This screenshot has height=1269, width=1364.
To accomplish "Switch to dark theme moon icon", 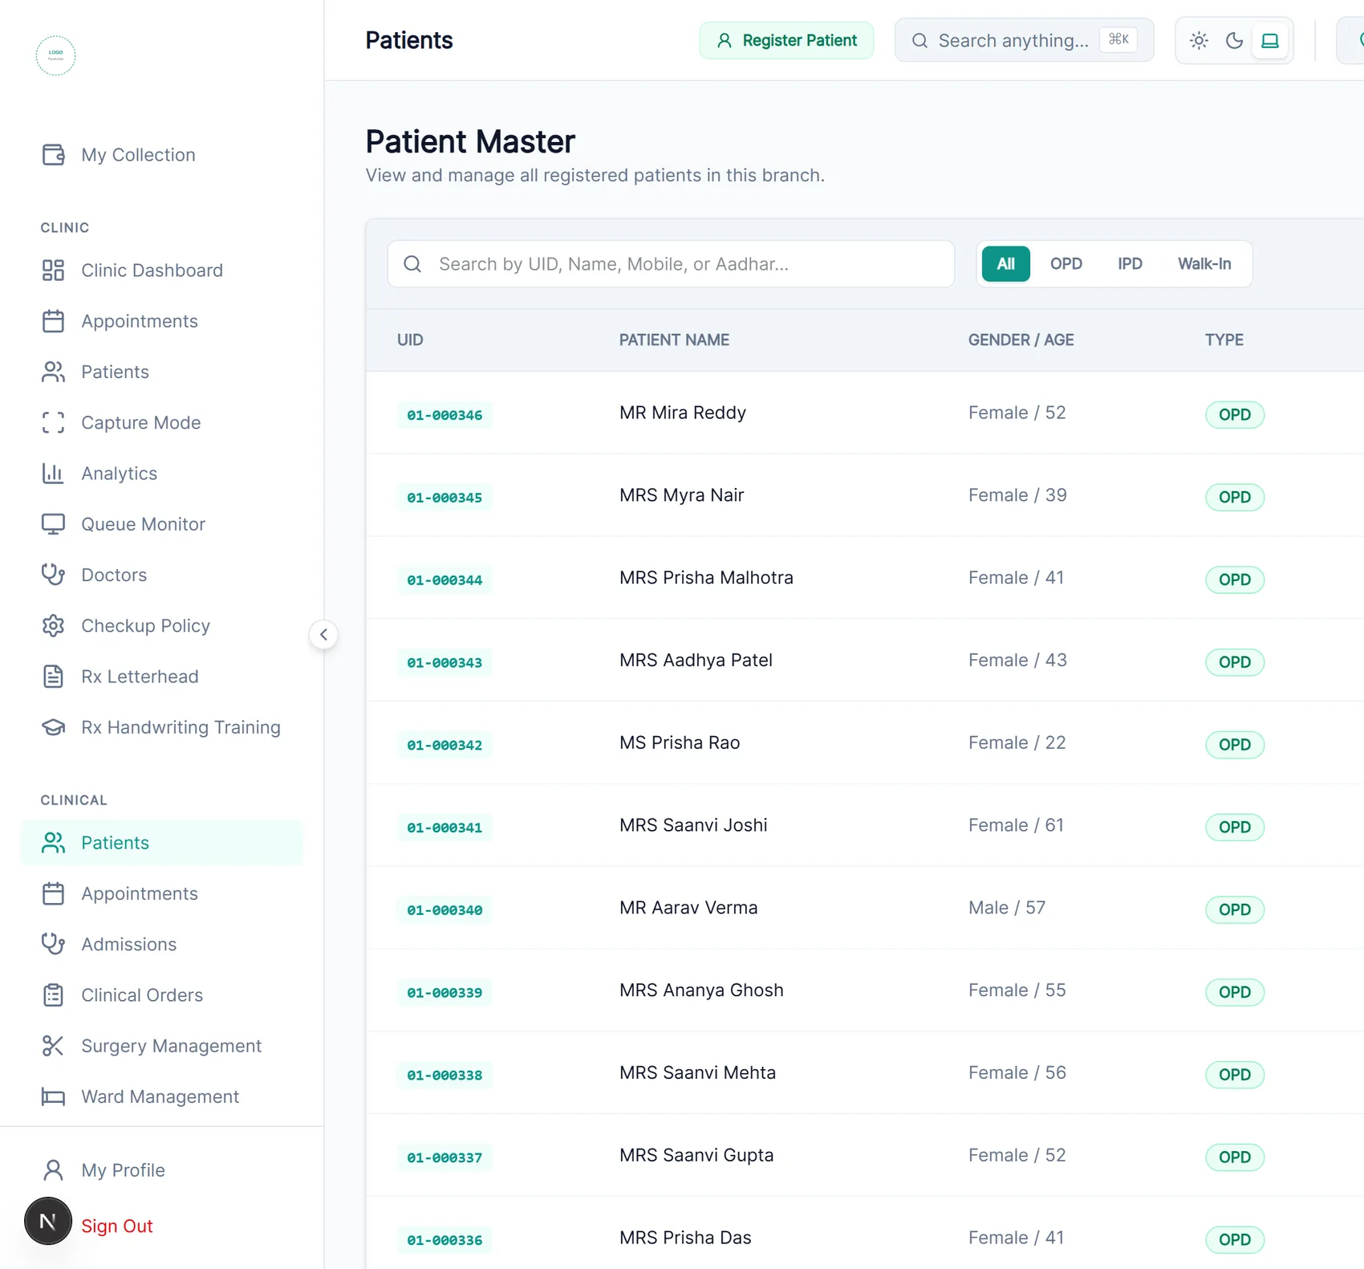I will [x=1234, y=41].
